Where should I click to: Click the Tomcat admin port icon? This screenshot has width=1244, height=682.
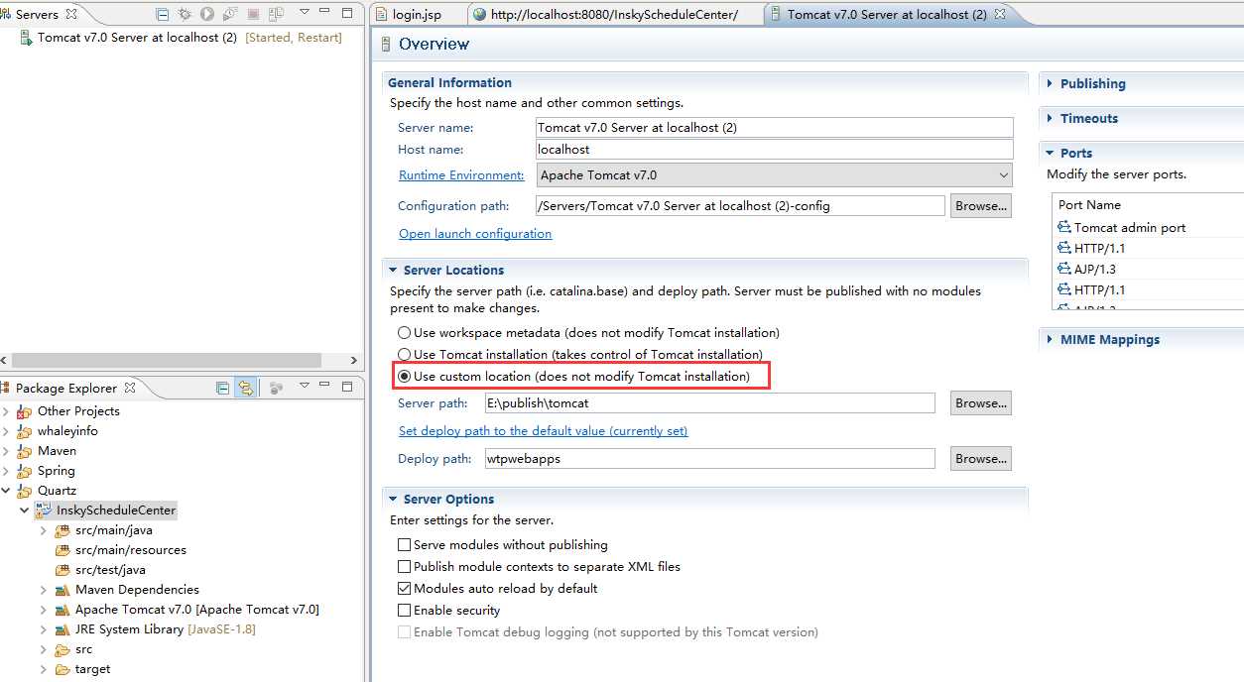point(1064,228)
